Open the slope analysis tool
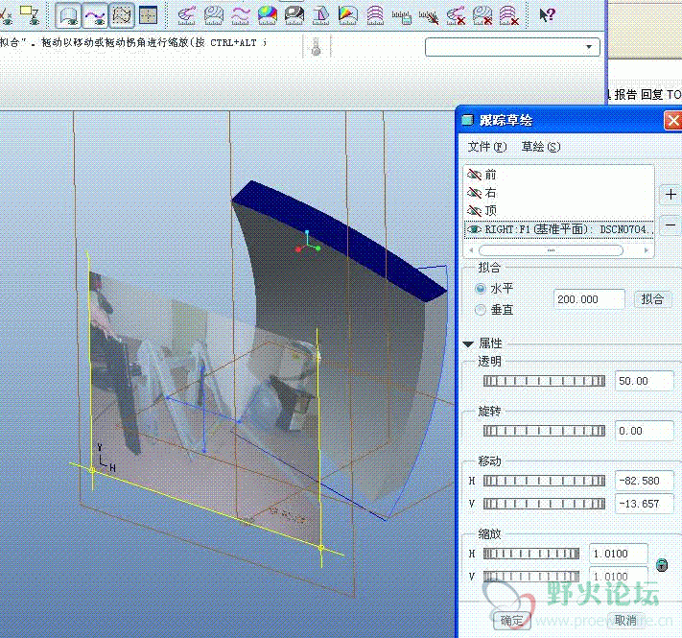The height and width of the screenshot is (638, 682). [x=348, y=15]
